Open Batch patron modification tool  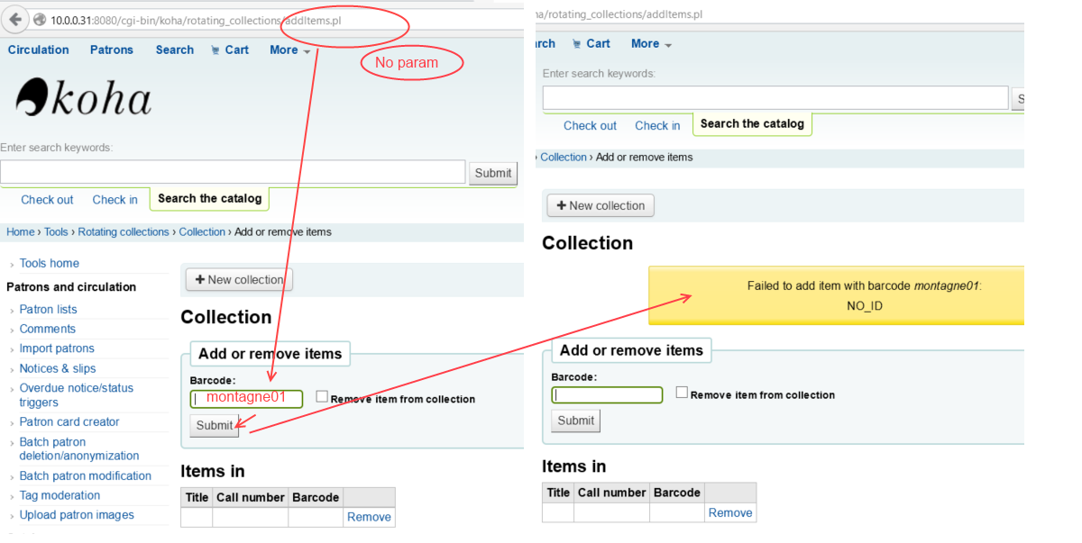tap(86, 475)
